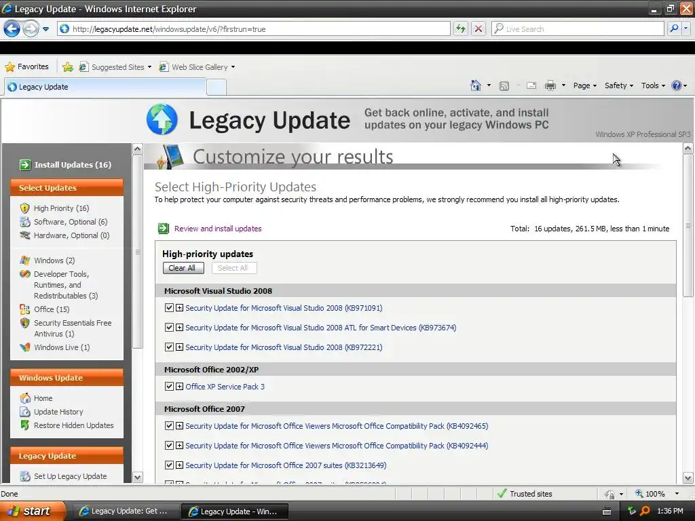Image resolution: width=695 pixels, height=521 pixels.
Task: Click the Update History icon
Action: pyautogui.click(x=25, y=412)
